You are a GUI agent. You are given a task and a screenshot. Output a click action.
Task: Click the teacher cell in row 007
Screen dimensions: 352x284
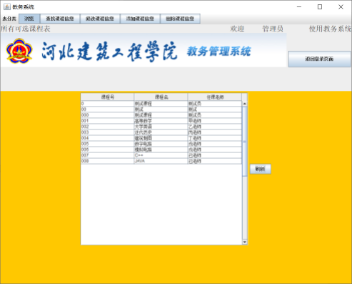(215, 155)
